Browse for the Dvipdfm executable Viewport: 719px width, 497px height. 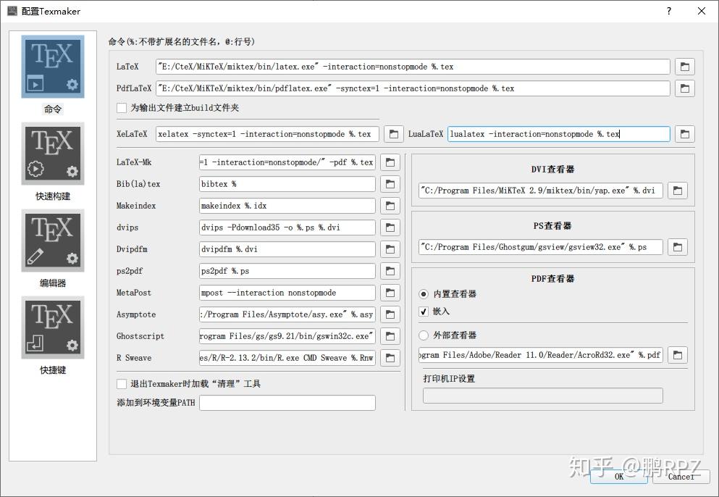click(x=390, y=249)
